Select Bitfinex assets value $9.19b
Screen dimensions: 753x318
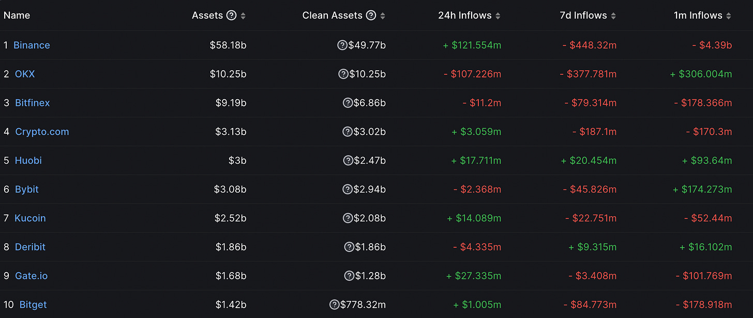coord(231,103)
